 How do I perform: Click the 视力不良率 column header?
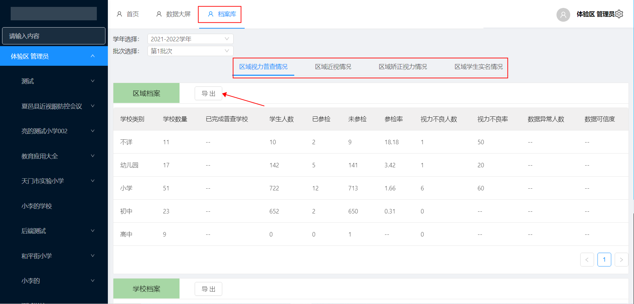click(x=492, y=119)
